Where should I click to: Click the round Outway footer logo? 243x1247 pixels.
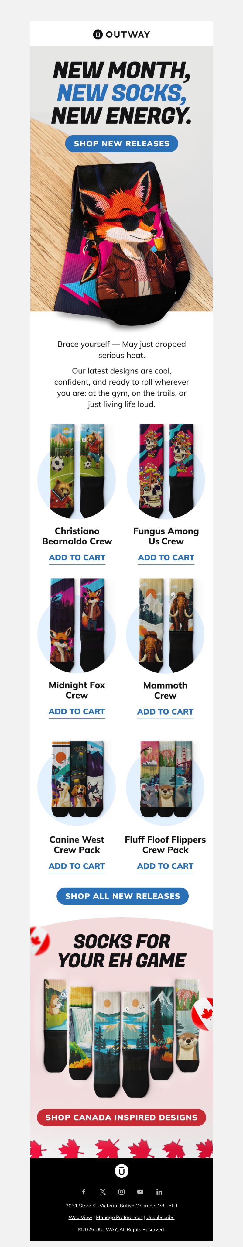click(x=122, y=1170)
